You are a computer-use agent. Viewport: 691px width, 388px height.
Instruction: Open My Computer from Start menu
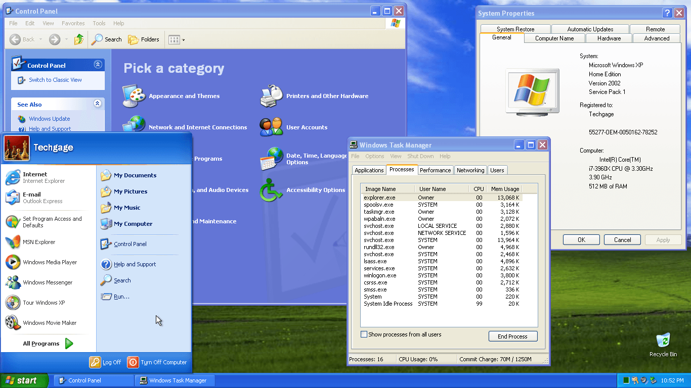point(126,224)
